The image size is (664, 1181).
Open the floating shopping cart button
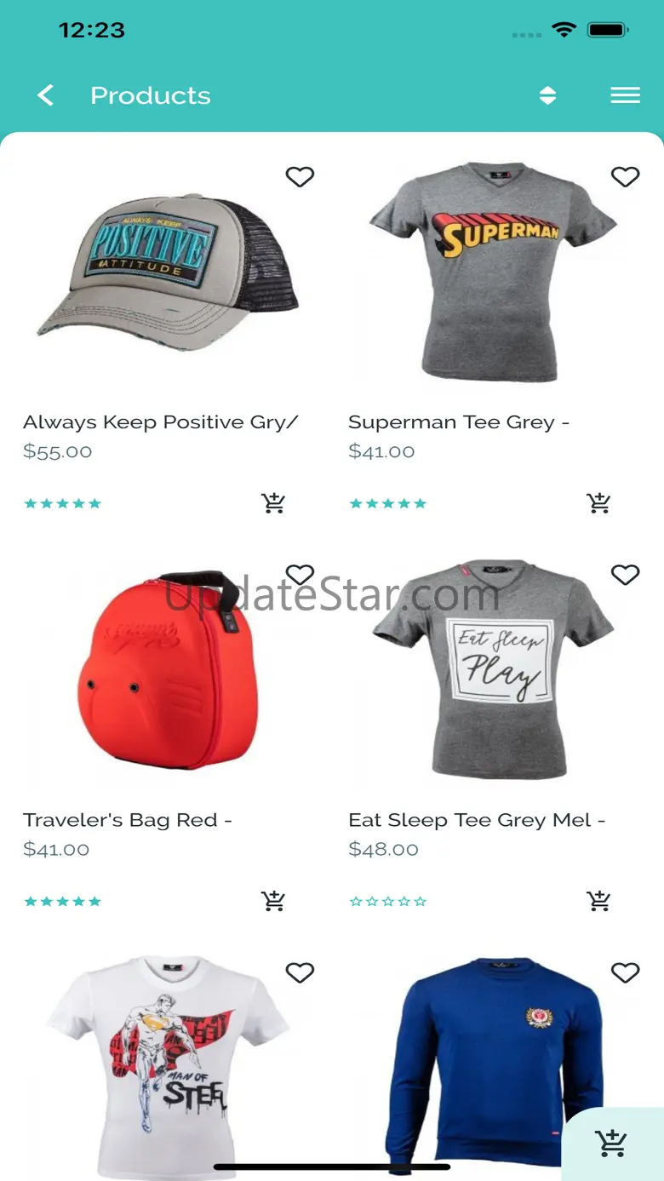[612, 1144]
